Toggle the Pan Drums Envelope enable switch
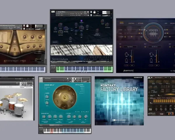 [x=48, y=113]
